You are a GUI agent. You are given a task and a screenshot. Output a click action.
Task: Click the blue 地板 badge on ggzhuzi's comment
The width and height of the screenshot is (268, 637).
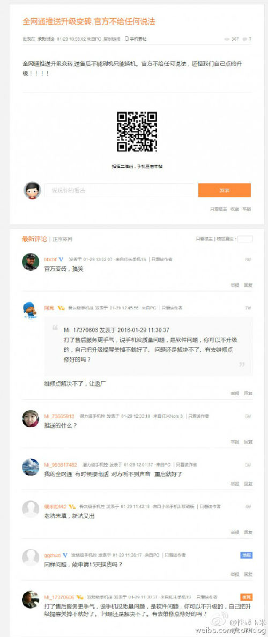(246, 555)
